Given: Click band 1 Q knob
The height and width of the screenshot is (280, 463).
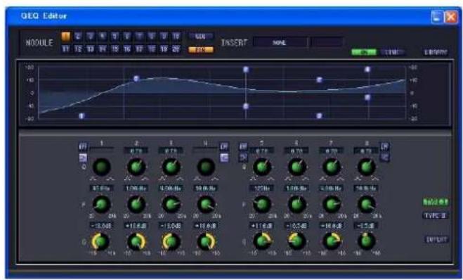Looking at the screenshot, I should click(102, 167).
